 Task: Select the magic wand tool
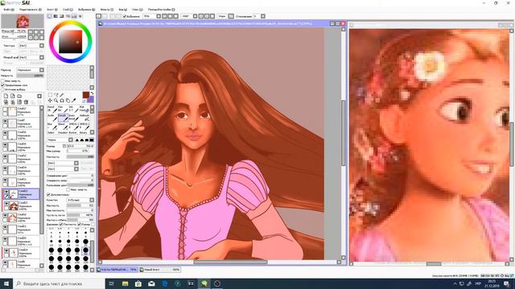point(62,95)
